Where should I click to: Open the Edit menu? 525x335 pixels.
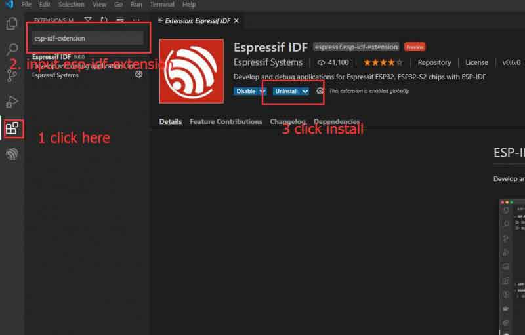point(45,5)
